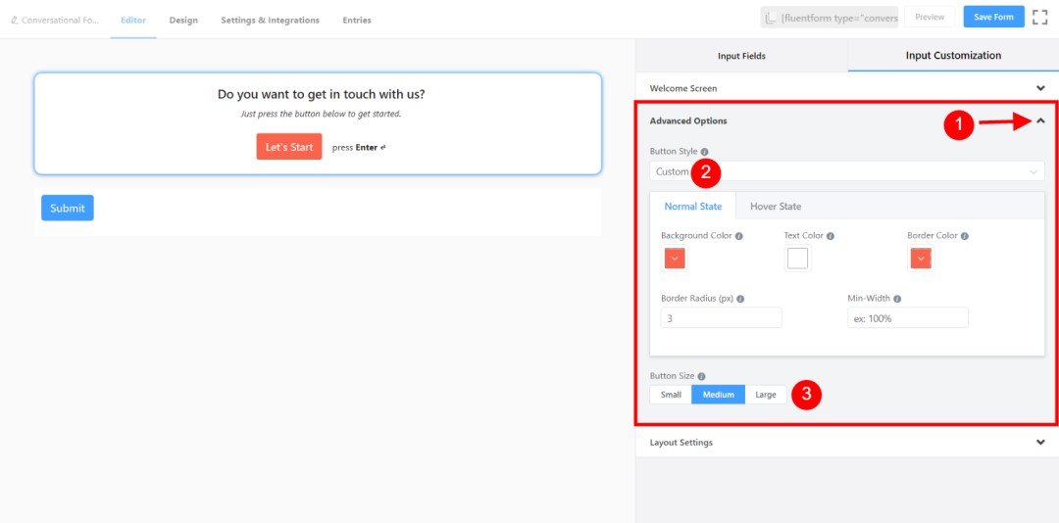Viewport: 1059px width, 523px height.
Task: Click the Text Color info icon
Action: tap(831, 236)
